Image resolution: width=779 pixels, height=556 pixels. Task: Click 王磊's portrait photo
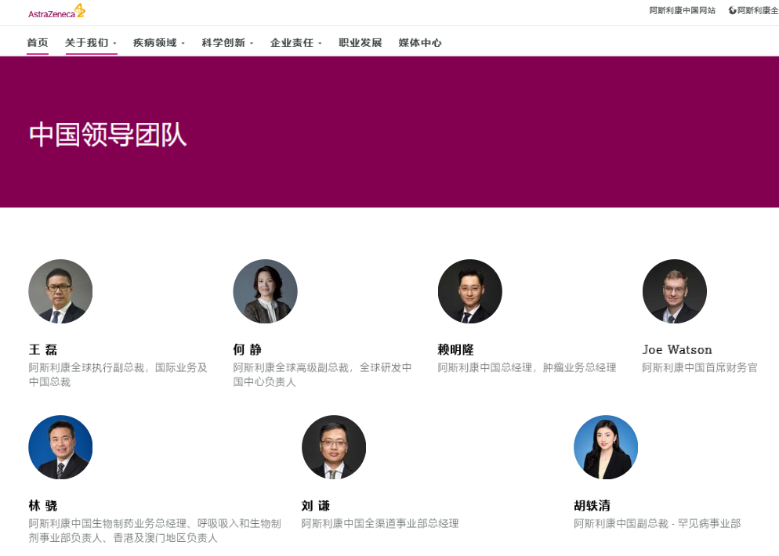pyautogui.click(x=60, y=291)
